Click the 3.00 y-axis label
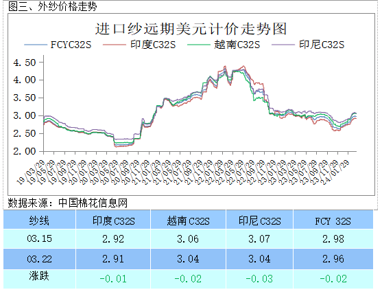This screenshot has height=292, width=382. click(25, 115)
